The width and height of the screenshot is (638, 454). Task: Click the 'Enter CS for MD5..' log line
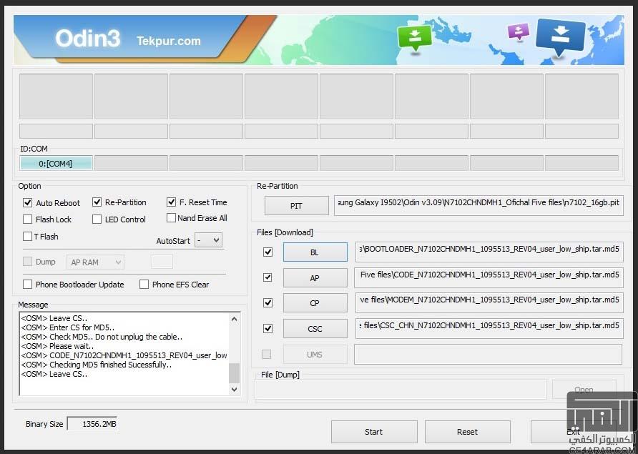(67, 327)
